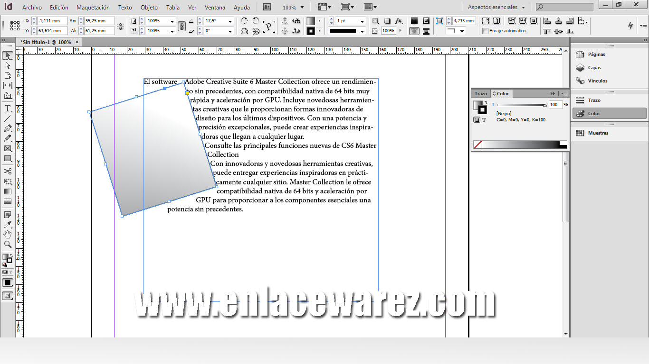Click the drop shadow icon
The image size is (649, 364).
(x=387, y=21)
